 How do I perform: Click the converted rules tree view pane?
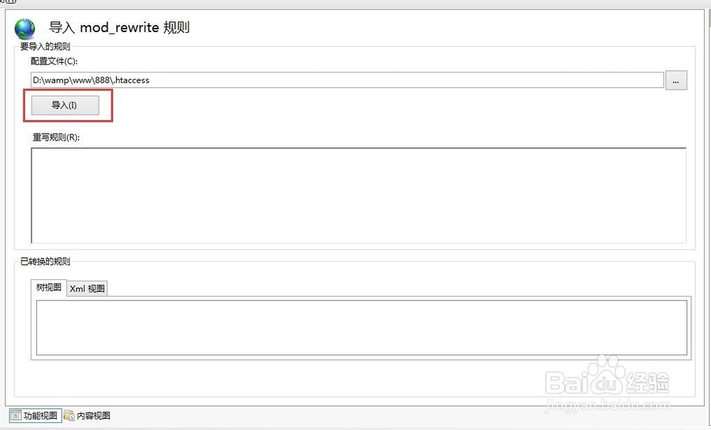coord(361,327)
